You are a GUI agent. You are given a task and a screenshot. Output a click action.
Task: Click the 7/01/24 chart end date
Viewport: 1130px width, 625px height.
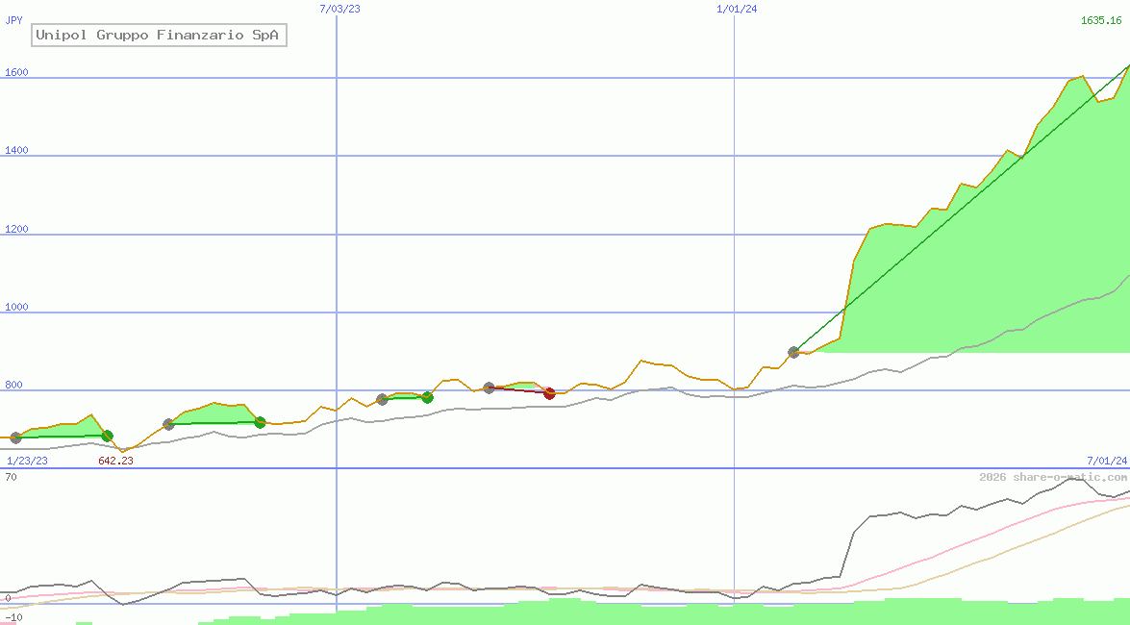[x=1106, y=461]
